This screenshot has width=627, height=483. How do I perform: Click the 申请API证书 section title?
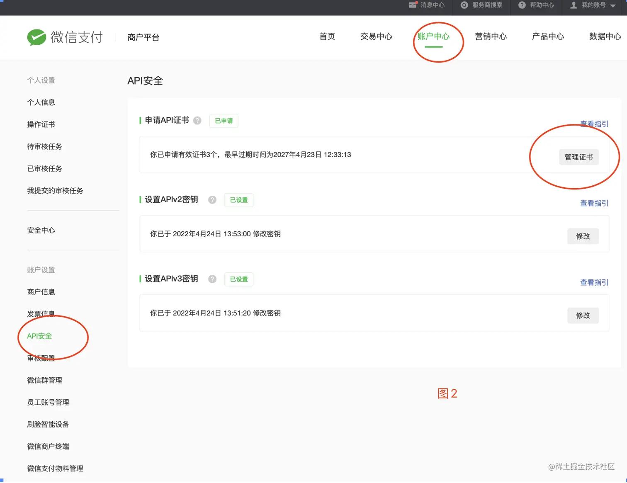tap(167, 120)
